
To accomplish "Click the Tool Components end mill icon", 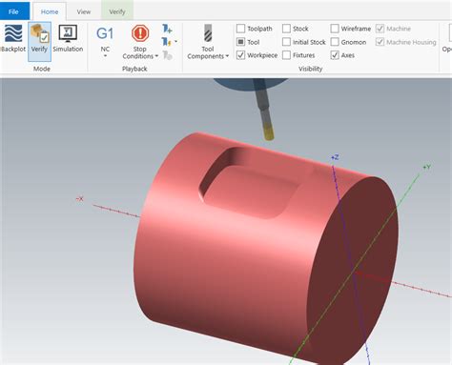I will tap(208, 33).
